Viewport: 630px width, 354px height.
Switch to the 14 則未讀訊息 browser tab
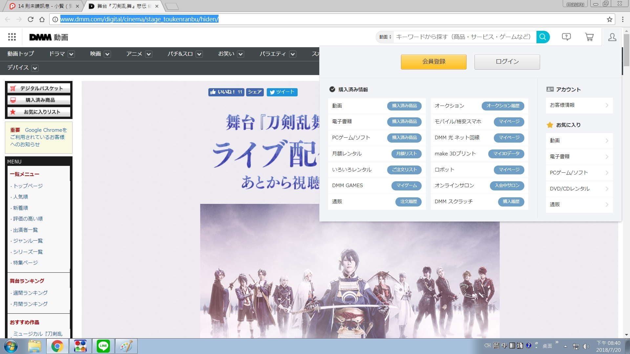[44, 6]
